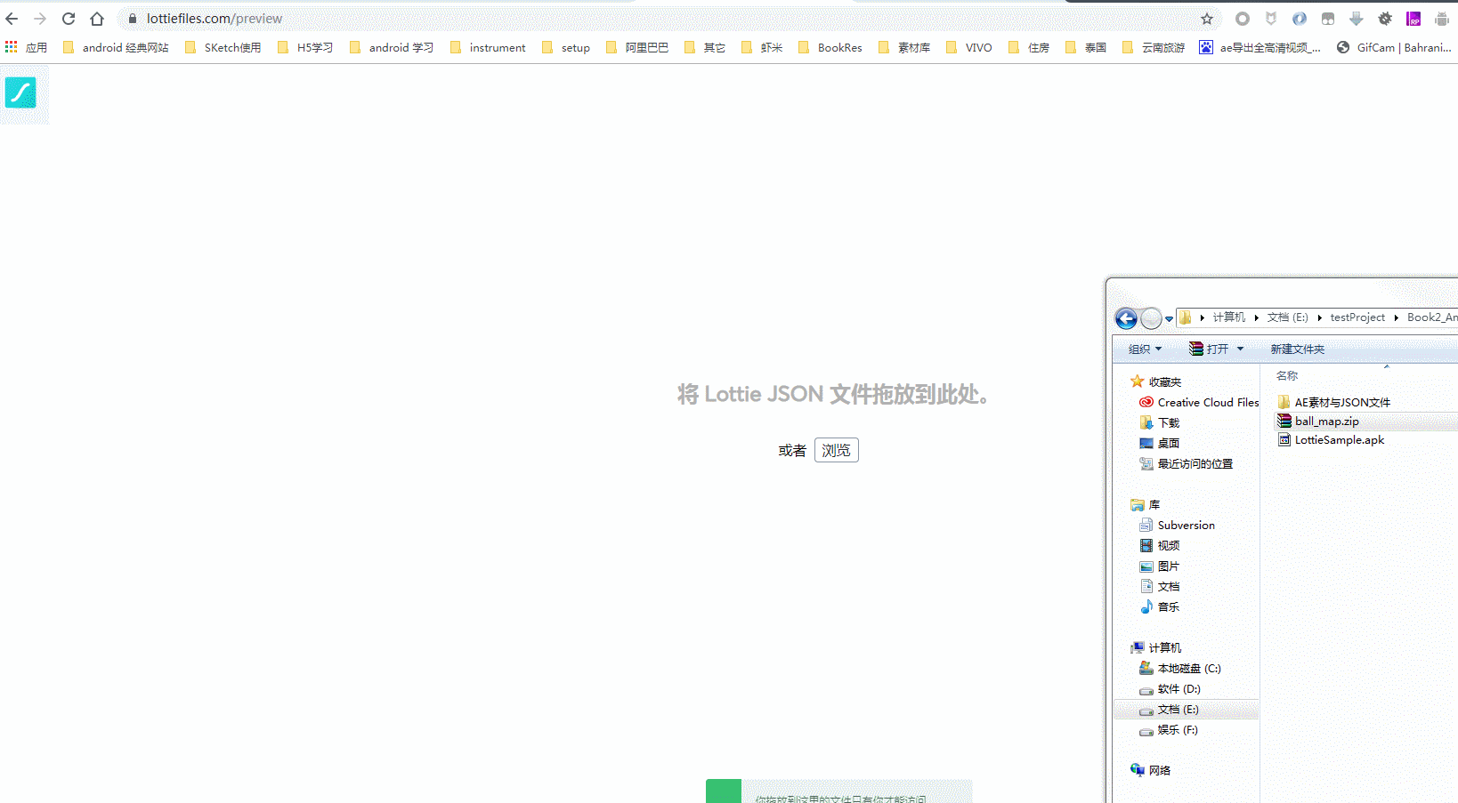Open the ae导出全高清视频 bookmark
The width and height of the screenshot is (1458, 803).
pos(1260,47)
